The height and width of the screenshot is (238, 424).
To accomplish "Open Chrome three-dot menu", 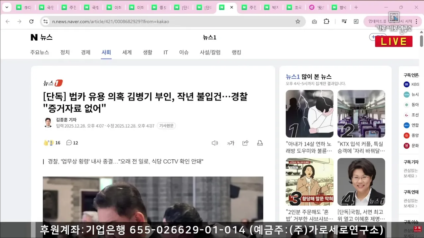I will [416, 21].
